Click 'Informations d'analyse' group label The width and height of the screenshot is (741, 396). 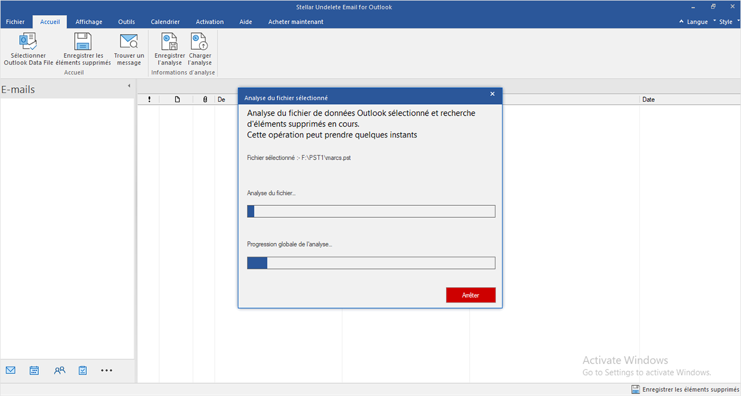[x=183, y=73]
